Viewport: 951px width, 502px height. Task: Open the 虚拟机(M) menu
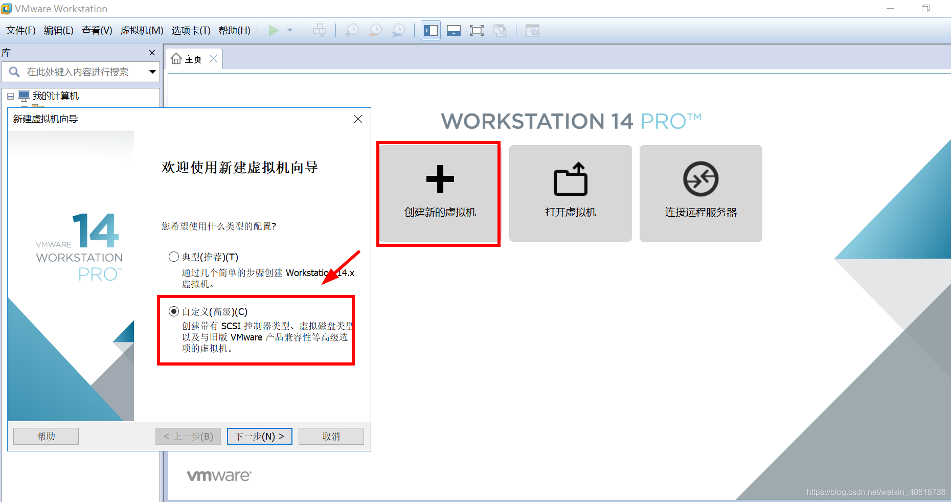pyautogui.click(x=142, y=31)
